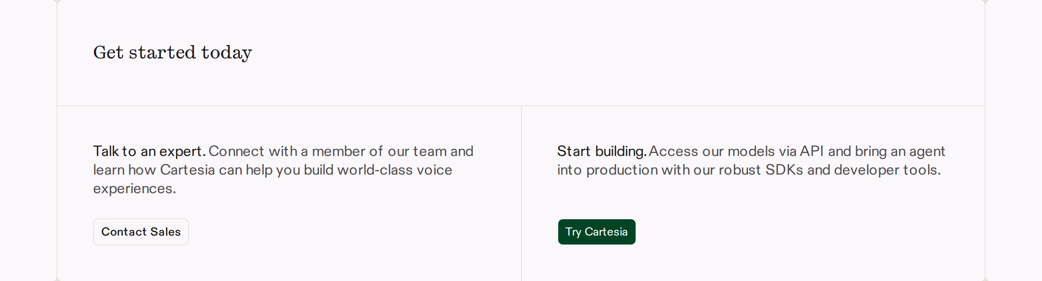1042x281 pixels.
Task: Click the word 'Sales' on the outlined button
Action: [166, 231]
